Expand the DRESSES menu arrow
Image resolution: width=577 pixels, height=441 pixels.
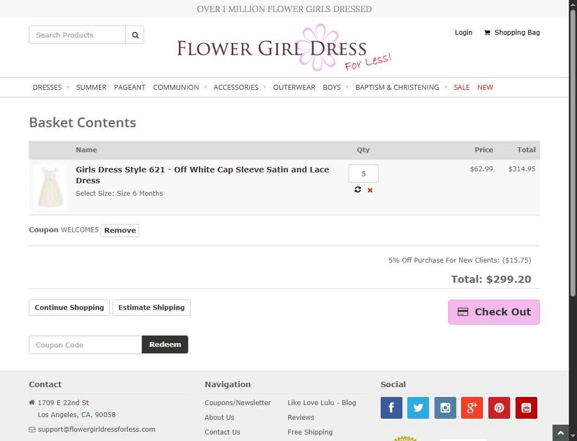tap(68, 88)
